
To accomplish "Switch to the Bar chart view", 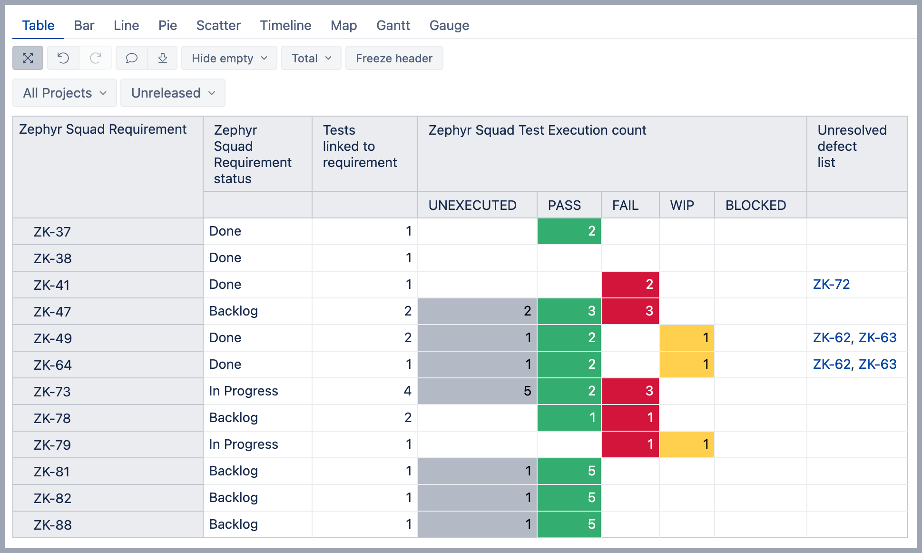I will (83, 25).
